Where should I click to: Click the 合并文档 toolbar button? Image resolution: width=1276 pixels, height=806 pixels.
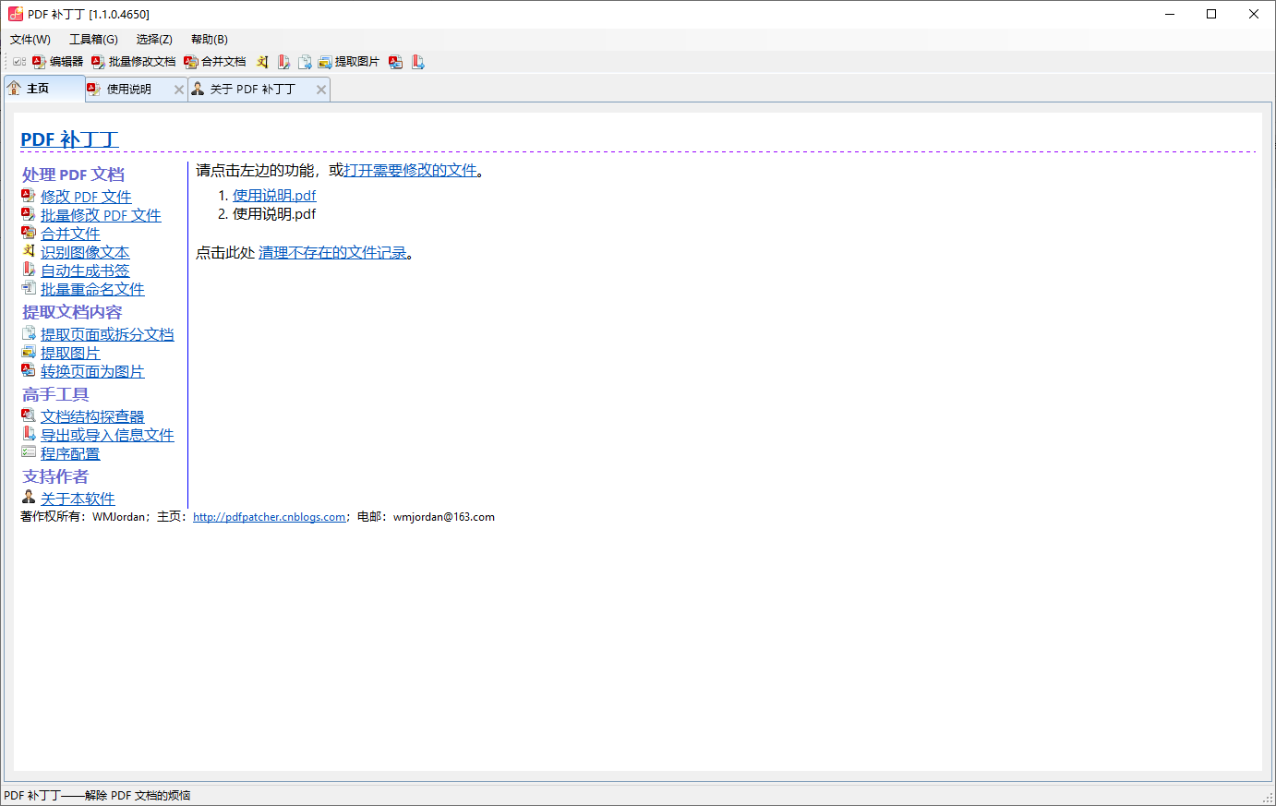(215, 62)
